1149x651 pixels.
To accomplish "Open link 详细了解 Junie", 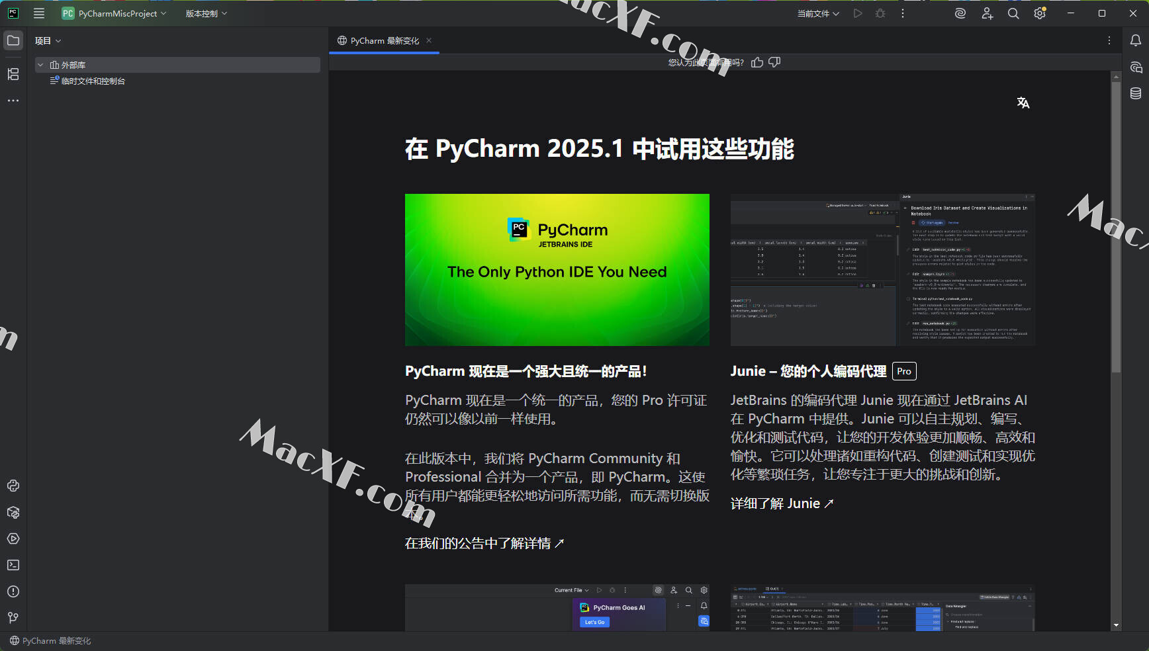I will 782,503.
